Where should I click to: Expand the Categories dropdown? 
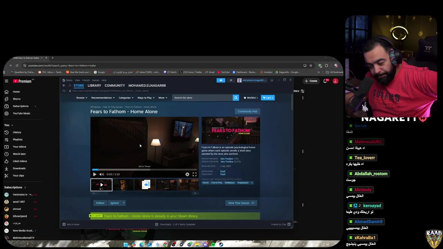click(x=126, y=98)
